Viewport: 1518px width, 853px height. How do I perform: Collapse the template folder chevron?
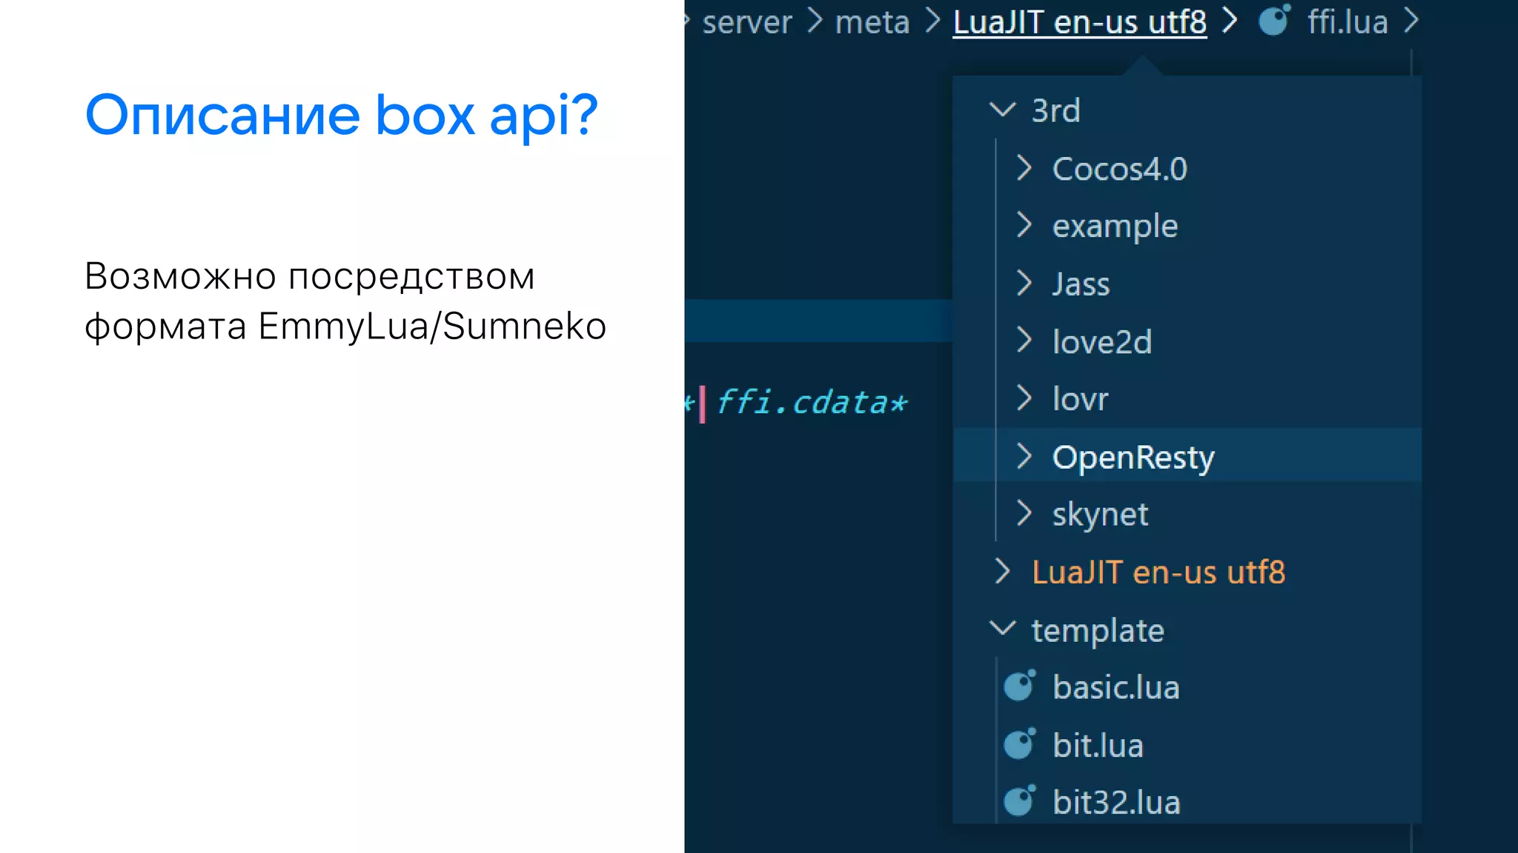[x=1002, y=629]
